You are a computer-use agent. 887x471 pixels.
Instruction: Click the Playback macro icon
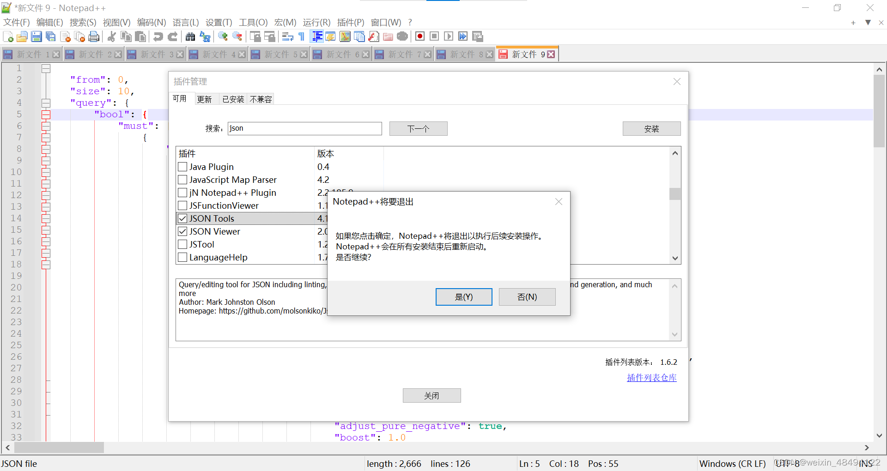[449, 36]
